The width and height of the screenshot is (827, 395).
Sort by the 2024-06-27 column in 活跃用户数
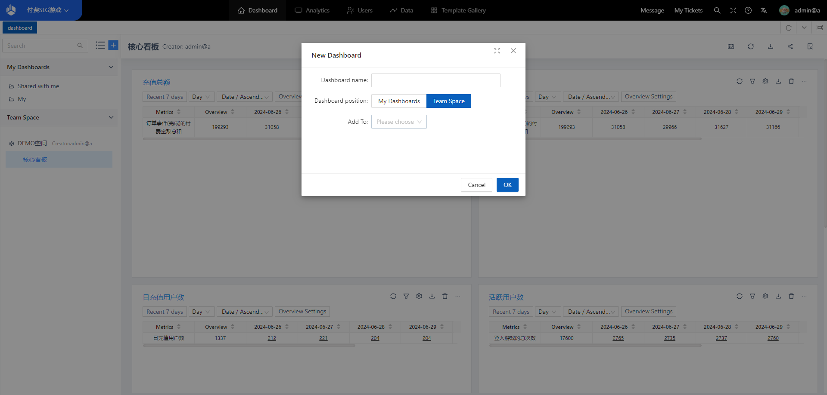pyautogui.click(x=685, y=327)
